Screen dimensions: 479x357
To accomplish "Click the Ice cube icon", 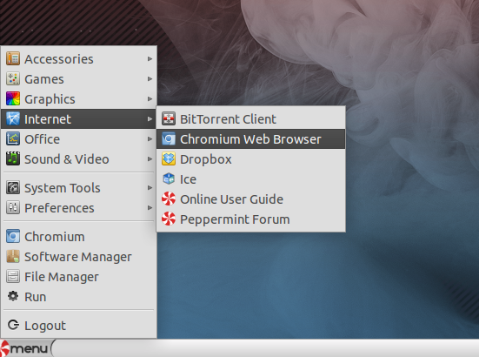I will point(169,179).
